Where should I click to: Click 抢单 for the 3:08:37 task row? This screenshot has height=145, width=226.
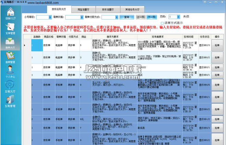(217, 109)
